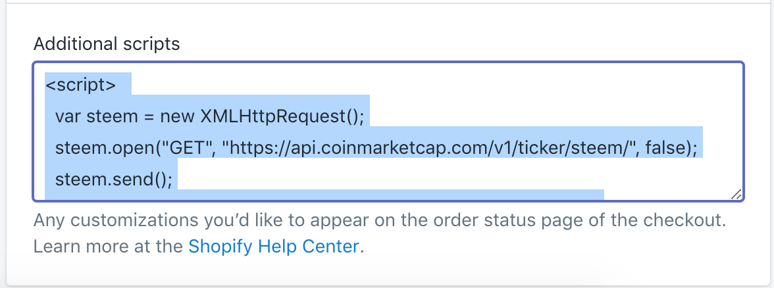Place cursor on the <script> tag
This screenshot has width=774, height=288.
coord(80,85)
